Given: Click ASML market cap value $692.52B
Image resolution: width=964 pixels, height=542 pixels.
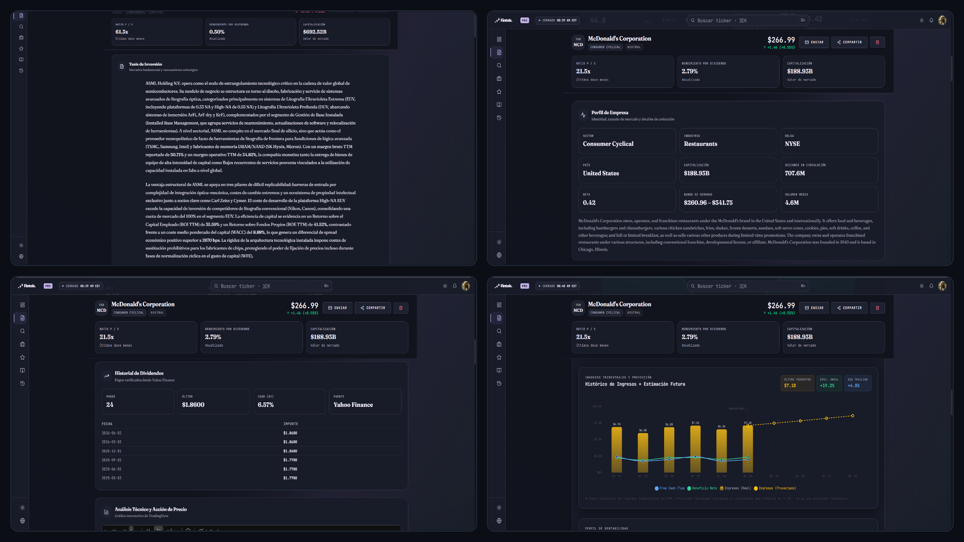Looking at the screenshot, I should pos(315,32).
